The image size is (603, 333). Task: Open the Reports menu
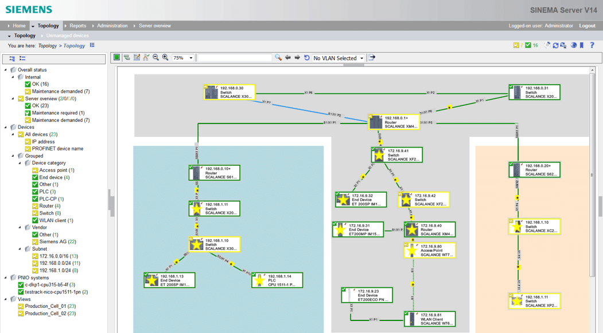(x=77, y=26)
